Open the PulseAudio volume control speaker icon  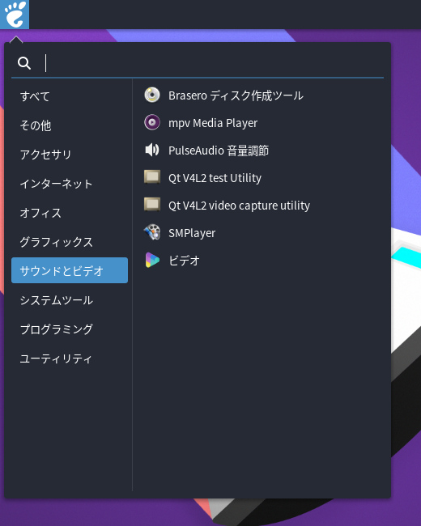pos(152,150)
